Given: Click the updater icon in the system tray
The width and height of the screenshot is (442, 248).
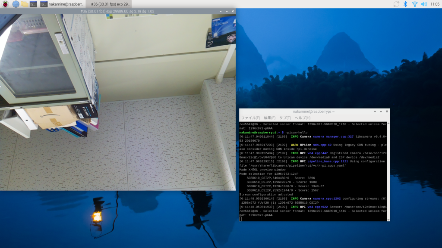Looking at the screenshot, I should (x=396, y=4).
